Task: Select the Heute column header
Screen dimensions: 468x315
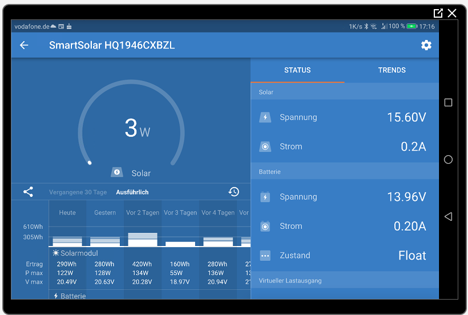Action: tap(67, 213)
